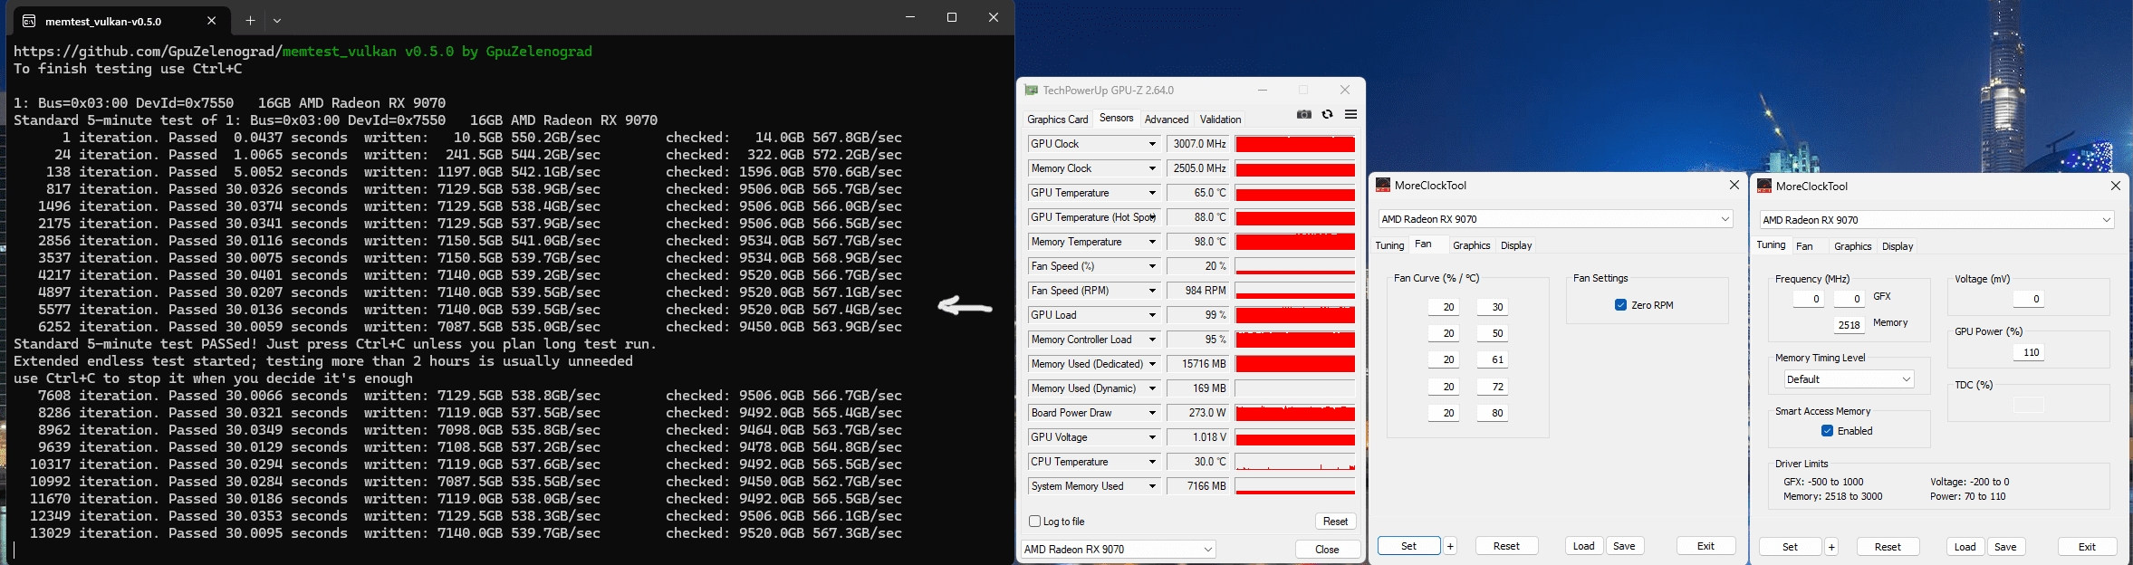The image size is (2133, 565).
Task: Click the GPU Clock sensor graph bar
Action: [x=1295, y=144]
